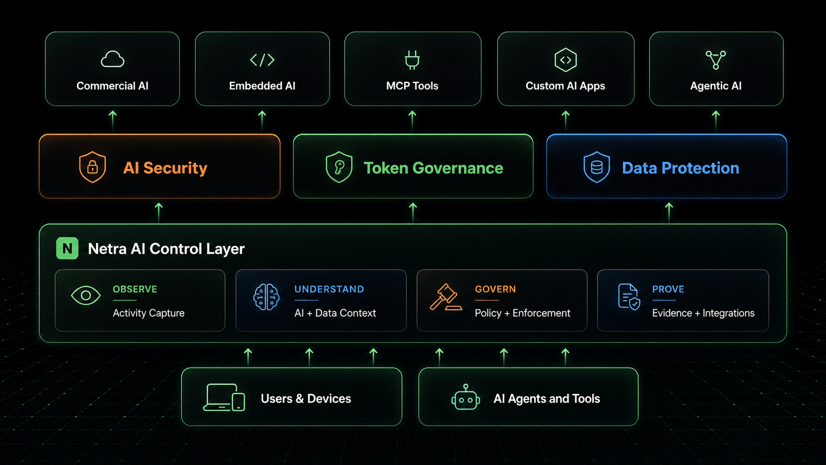Click the green key shield icon

[x=339, y=167]
